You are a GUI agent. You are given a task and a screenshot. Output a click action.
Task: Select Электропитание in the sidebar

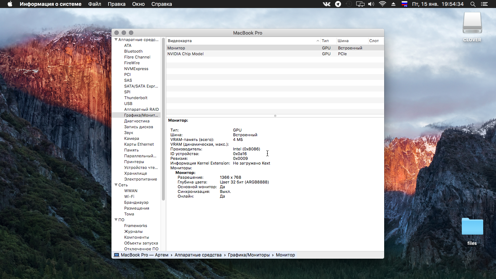(141, 179)
